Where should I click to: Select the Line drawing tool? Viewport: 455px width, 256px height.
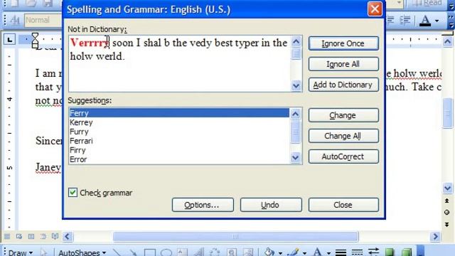(x=117, y=252)
